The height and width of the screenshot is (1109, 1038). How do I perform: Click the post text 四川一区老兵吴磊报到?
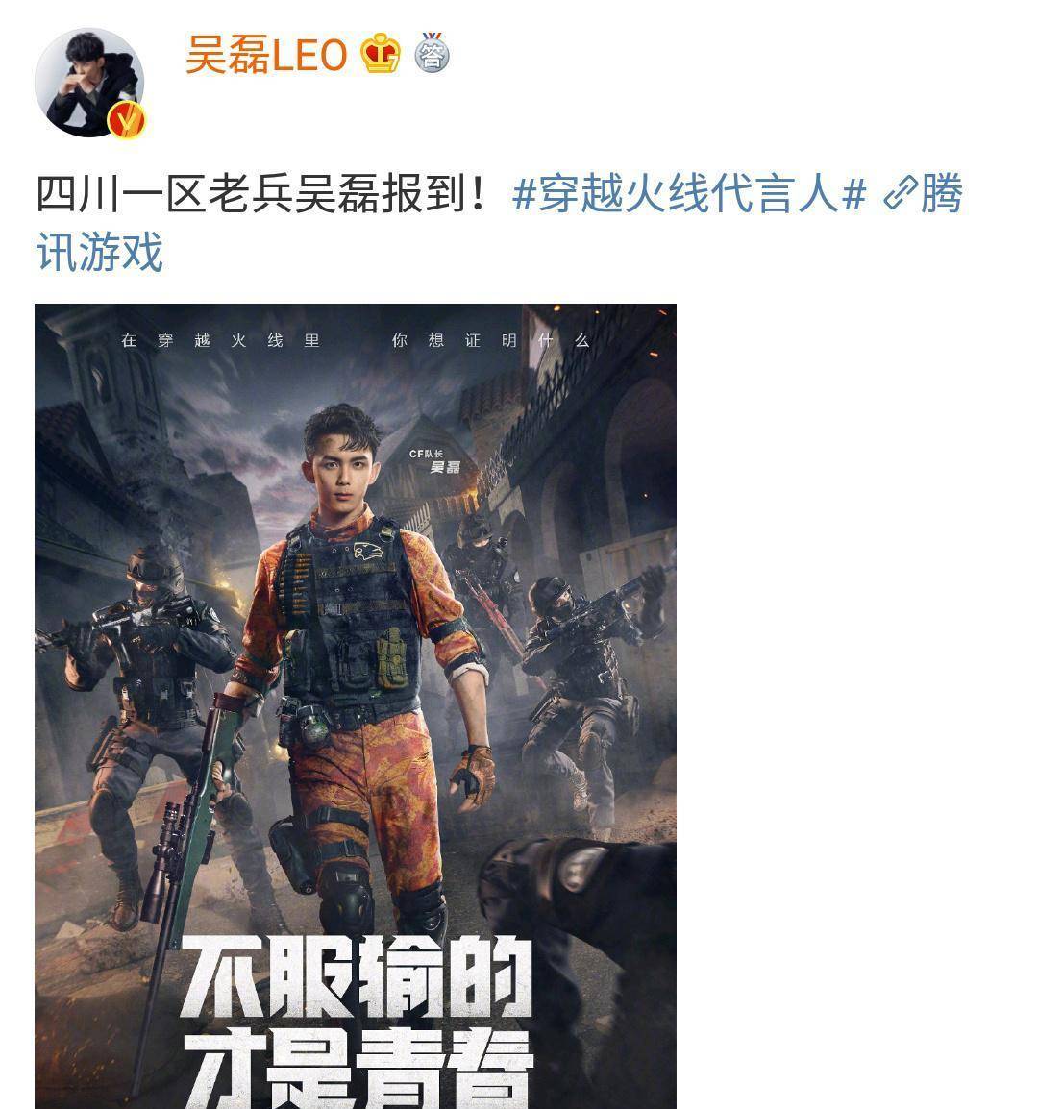[x=261, y=193]
